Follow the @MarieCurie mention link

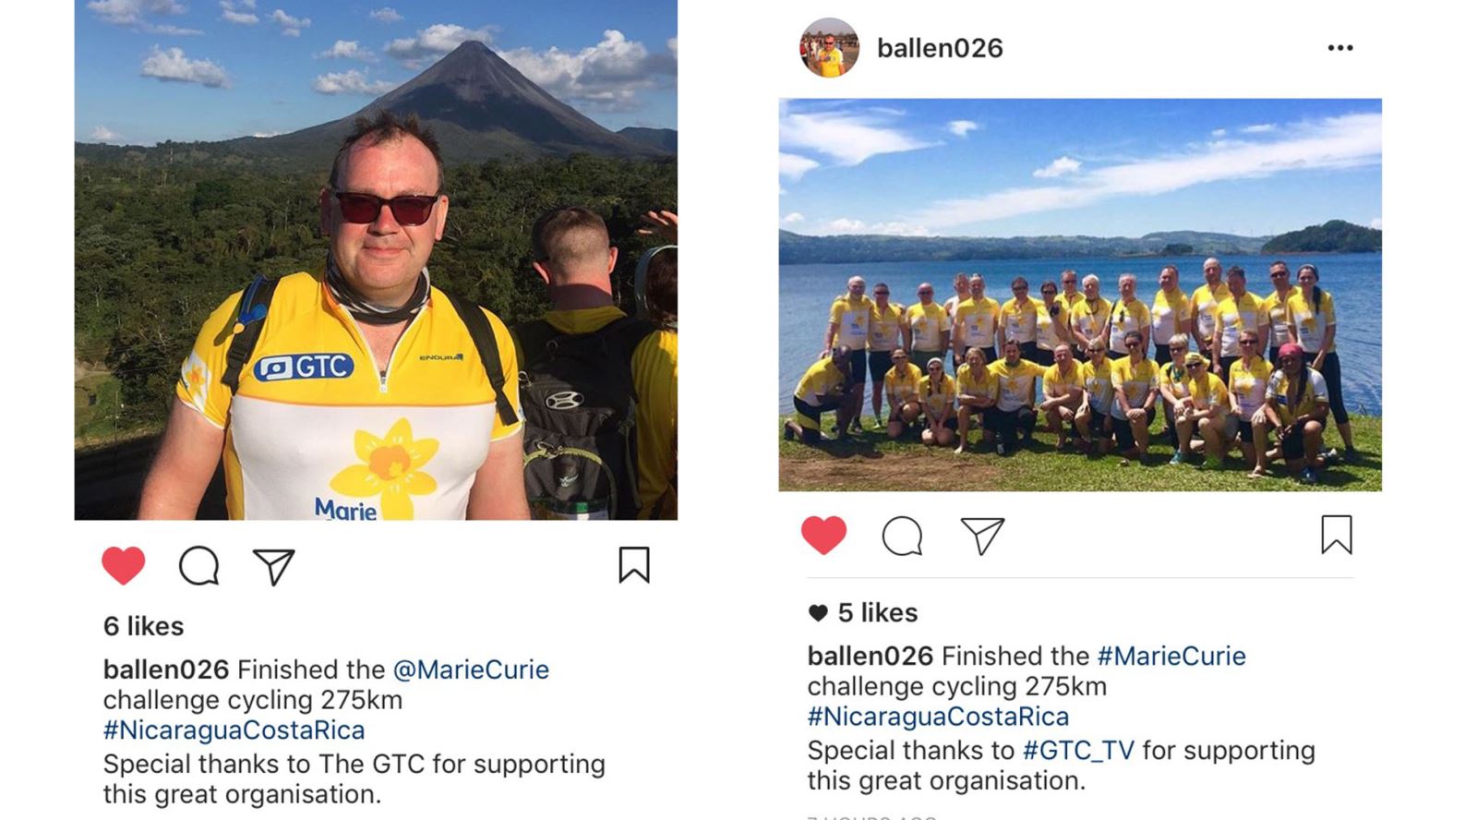pos(471,669)
